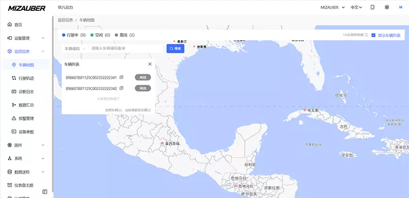Click the 危地马拉 city marker on map

pyautogui.click(x=235, y=186)
